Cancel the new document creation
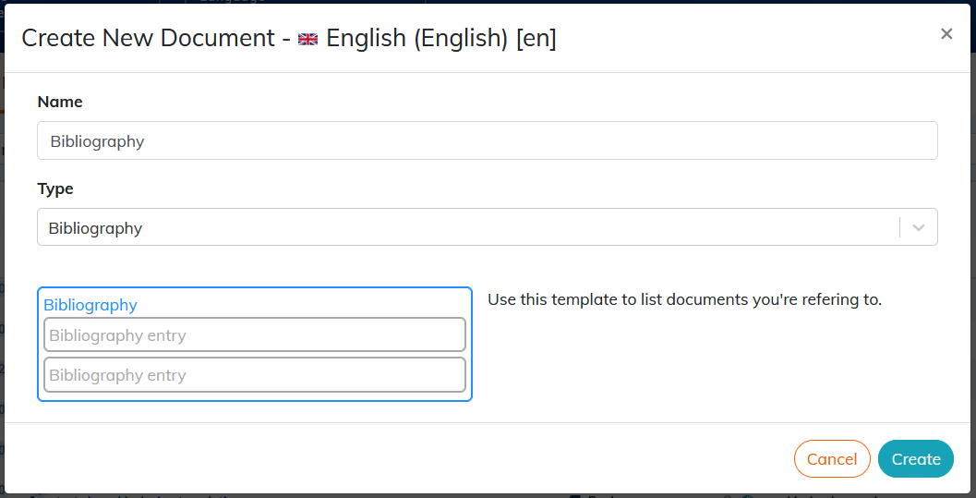This screenshot has height=498, width=976. pos(832,459)
